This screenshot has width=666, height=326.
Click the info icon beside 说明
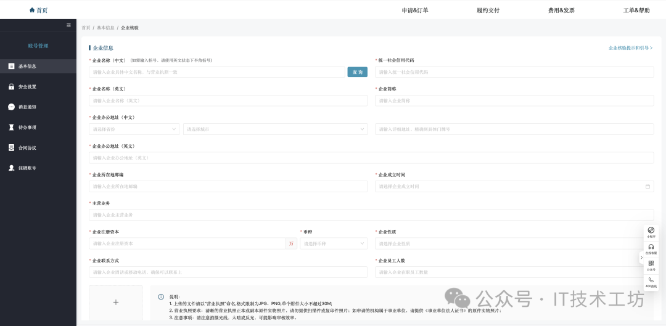161,296
